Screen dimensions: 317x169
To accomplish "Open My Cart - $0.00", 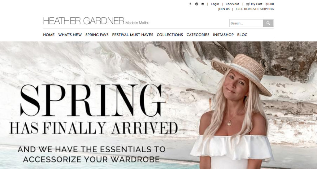I will click(263, 4).
